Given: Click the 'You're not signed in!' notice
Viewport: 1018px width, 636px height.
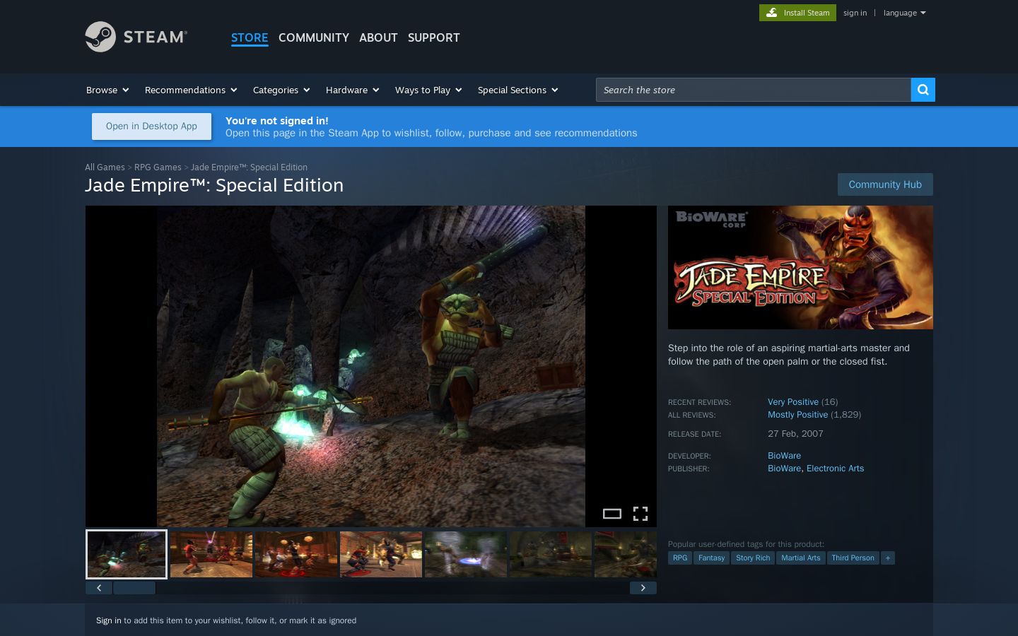Looking at the screenshot, I should click(277, 121).
